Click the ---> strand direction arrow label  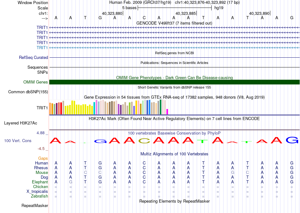coord(45,18)
